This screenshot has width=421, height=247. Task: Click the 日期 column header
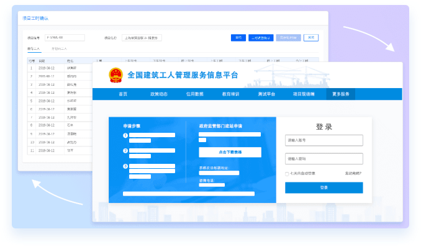coord(42,61)
